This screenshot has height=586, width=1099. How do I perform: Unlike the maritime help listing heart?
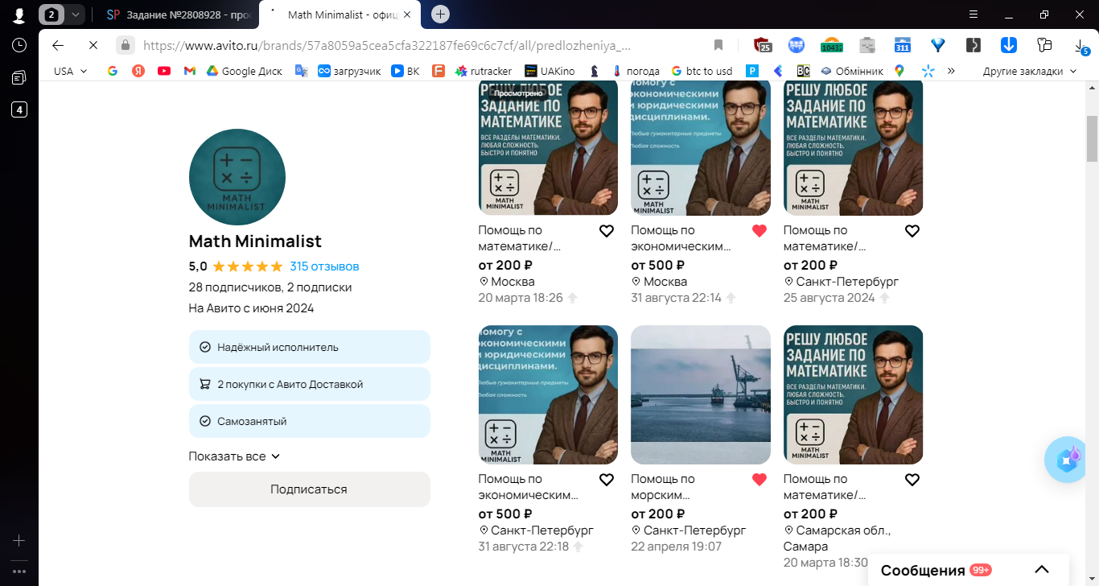click(759, 480)
